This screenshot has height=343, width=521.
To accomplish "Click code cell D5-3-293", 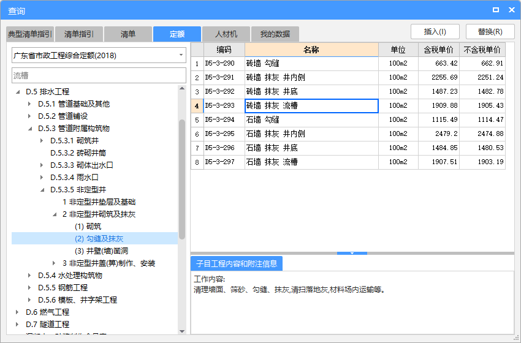I will [x=224, y=106].
